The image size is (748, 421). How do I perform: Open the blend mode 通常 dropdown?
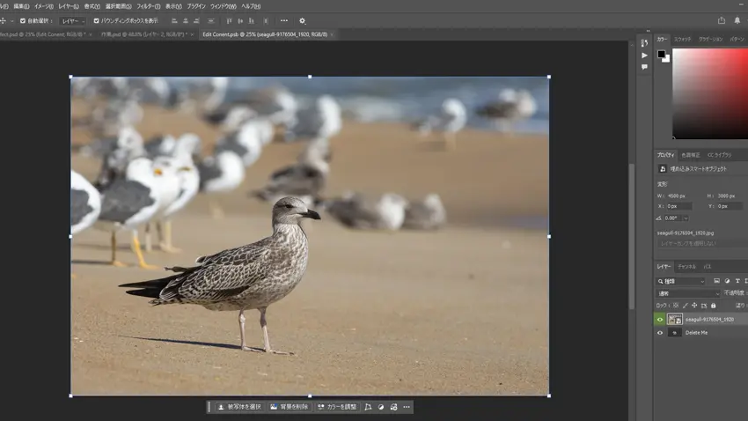point(688,293)
